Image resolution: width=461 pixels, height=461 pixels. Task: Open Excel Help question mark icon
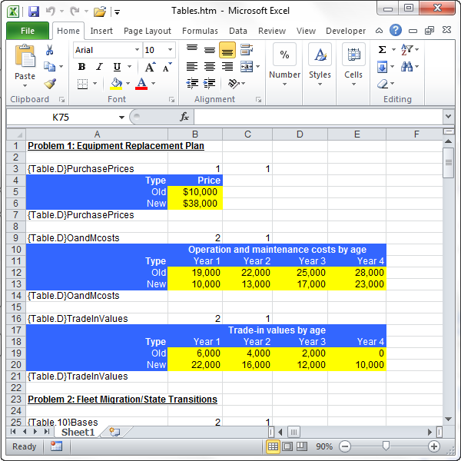pos(396,31)
